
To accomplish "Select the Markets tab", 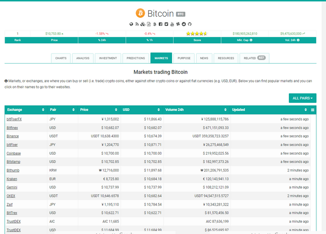I will coord(161,58).
